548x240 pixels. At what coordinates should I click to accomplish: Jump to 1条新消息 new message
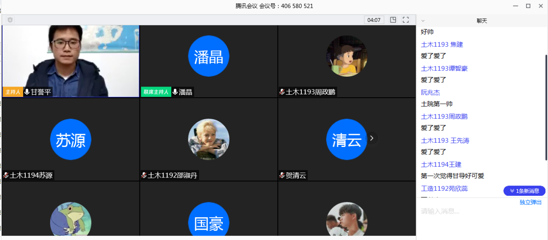pos(524,191)
